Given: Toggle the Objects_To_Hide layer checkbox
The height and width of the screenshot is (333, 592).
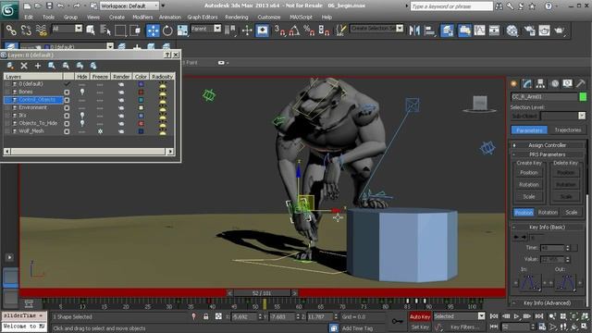Looking at the screenshot, I should [67, 124].
